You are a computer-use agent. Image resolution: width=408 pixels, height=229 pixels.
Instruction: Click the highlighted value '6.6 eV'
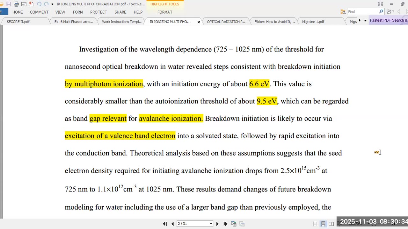pyautogui.click(x=259, y=84)
